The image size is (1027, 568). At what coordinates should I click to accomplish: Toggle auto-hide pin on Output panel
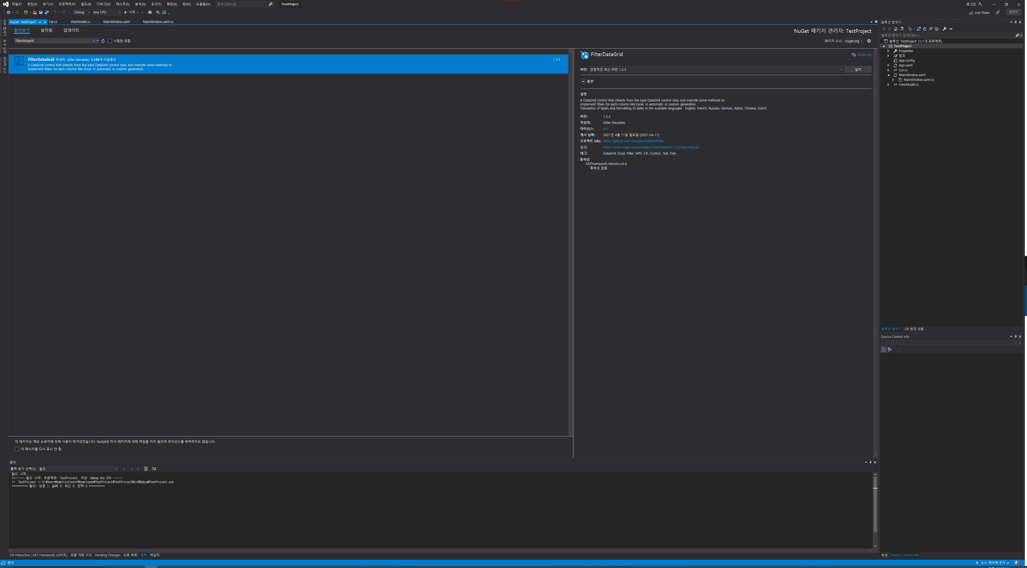pos(870,462)
